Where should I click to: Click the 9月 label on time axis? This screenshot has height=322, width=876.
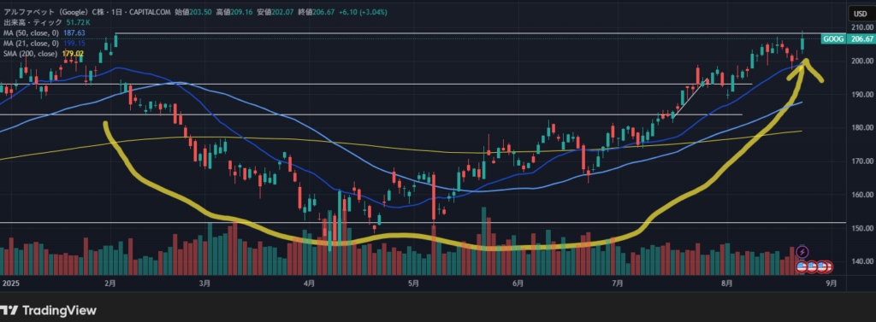pyautogui.click(x=832, y=284)
